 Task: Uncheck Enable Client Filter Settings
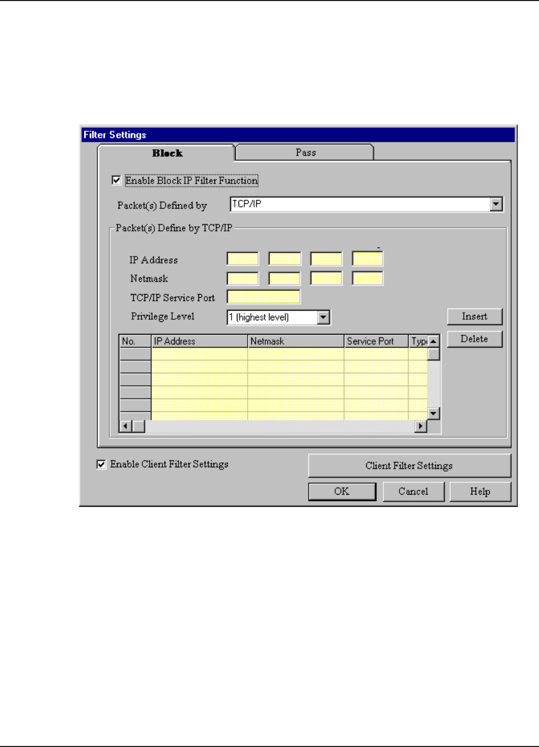(x=101, y=465)
